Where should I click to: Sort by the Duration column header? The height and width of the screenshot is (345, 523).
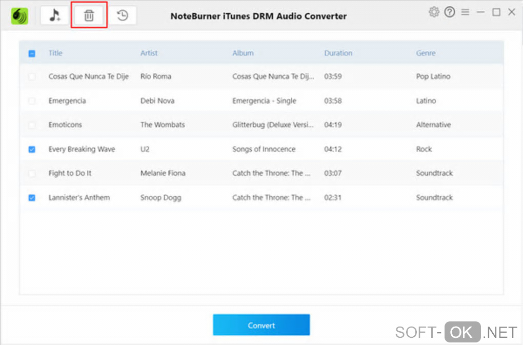(x=338, y=53)
